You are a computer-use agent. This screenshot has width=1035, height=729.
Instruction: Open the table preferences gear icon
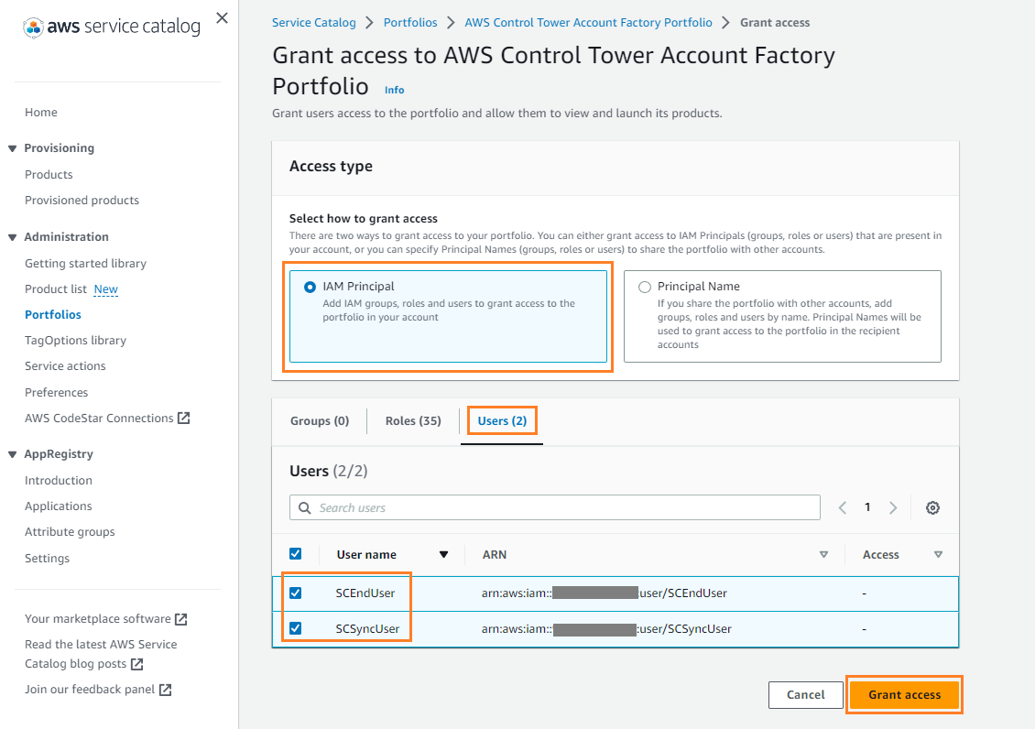click(932, 507)
